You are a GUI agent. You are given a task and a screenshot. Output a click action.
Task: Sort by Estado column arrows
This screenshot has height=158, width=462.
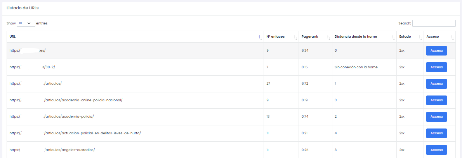point(420,37)
